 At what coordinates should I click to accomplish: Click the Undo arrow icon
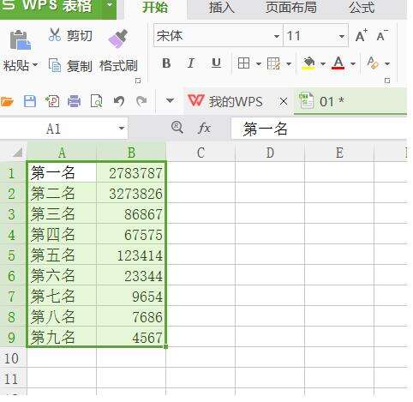point(119,101)
